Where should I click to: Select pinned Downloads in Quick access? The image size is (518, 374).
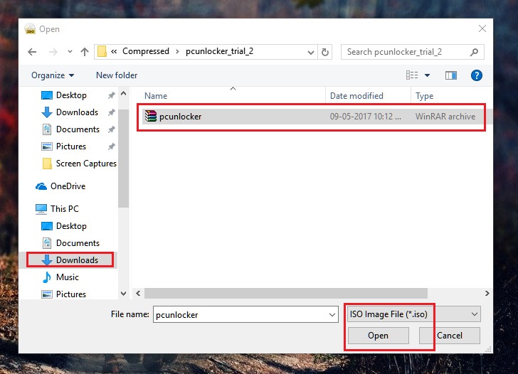point(78,112)
